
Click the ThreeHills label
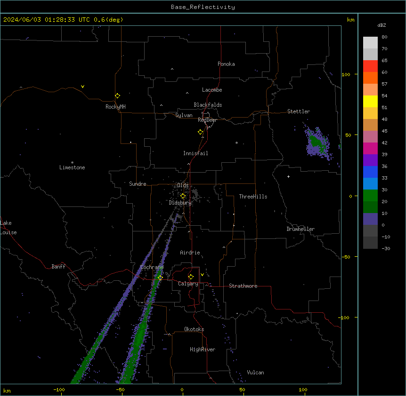click(253, 197)
